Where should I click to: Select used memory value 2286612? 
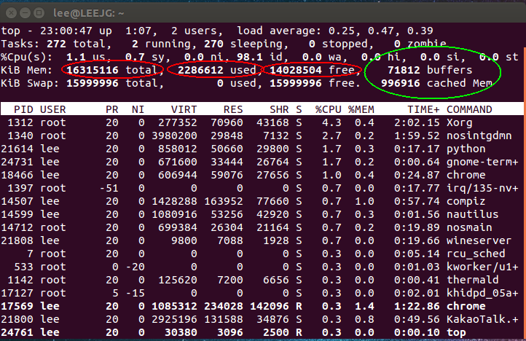(x=200, y=70)
